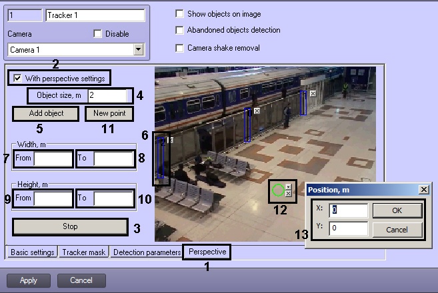Remove the leftmost calibration object on the video

170,140
